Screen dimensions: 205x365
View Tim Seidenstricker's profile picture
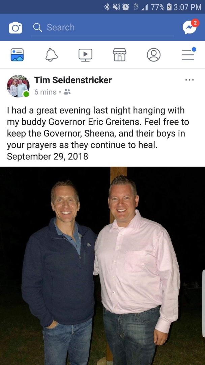pyautogui.click(x=18, y=86)
